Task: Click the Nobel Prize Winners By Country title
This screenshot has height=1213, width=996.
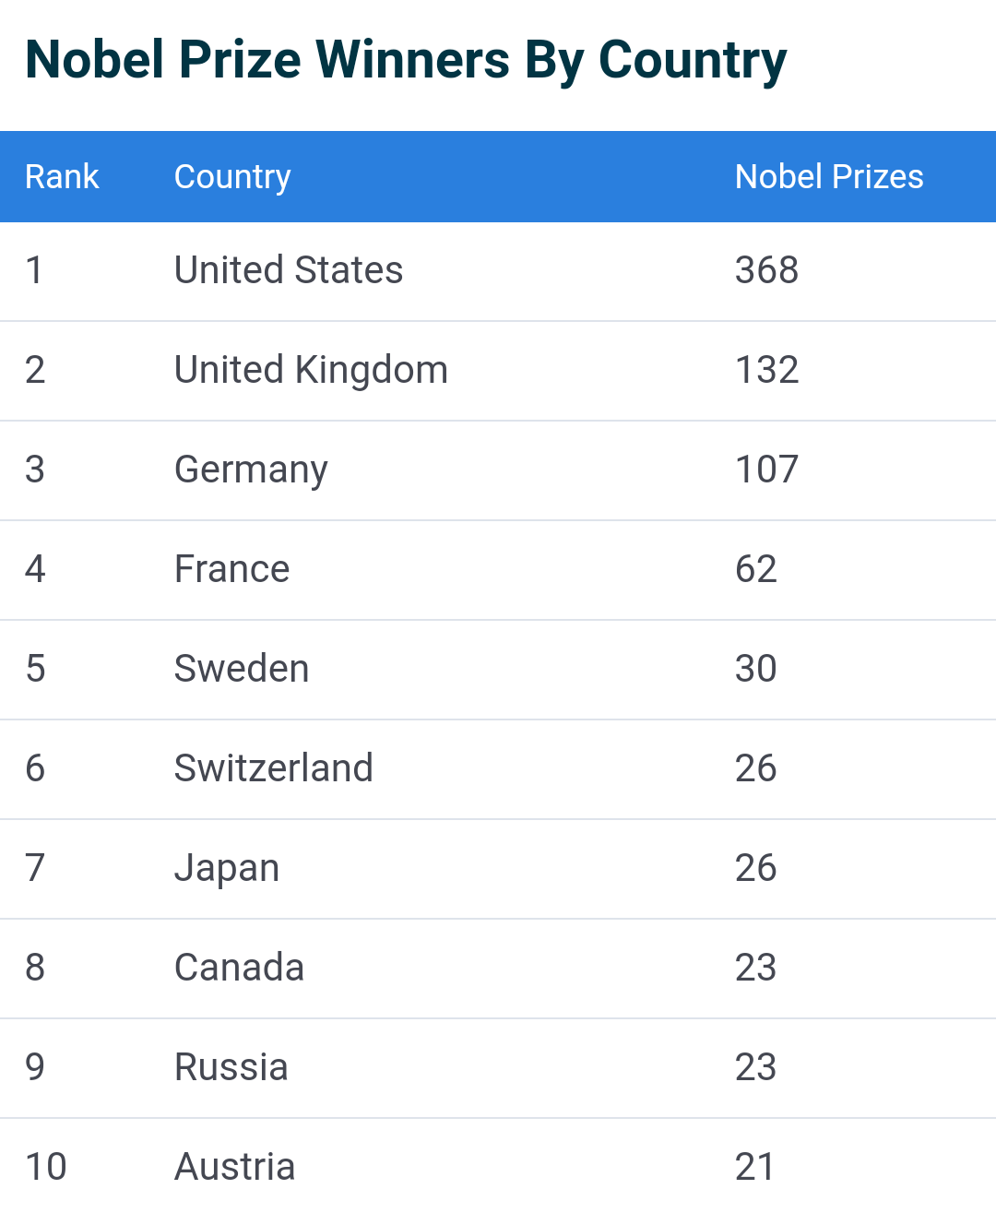Action: [x=406, y=60]
